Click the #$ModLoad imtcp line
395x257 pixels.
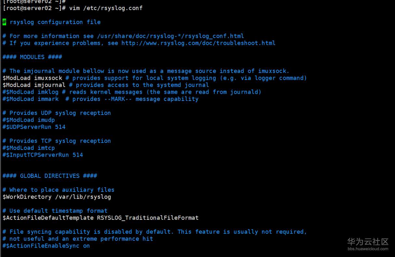point(29,148)
